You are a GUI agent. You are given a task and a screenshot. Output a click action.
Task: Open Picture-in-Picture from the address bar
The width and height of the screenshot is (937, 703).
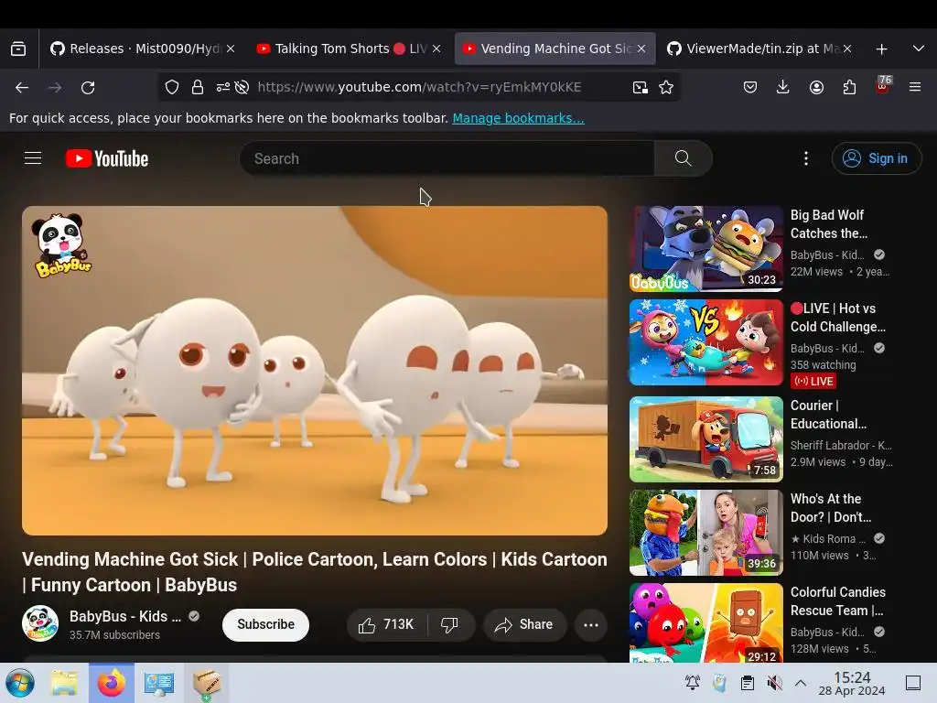pyautogui.click(x=640, y=87)
